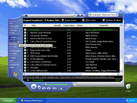Image resolution: width=137 pixels, height=103 pixels.
Task: Click the system tray expand arrow
Action: [127, 100]
